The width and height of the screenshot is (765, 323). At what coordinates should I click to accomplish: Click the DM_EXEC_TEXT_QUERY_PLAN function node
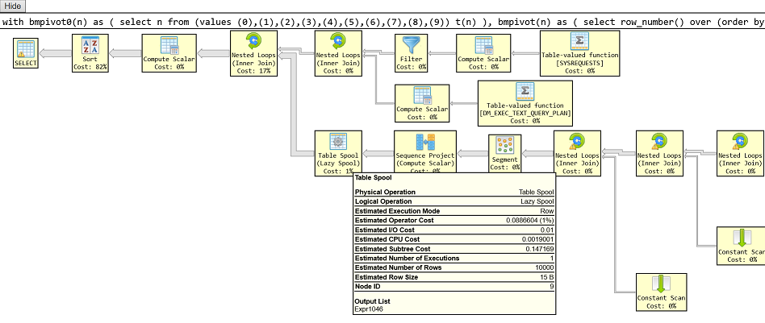pos(525,101)
